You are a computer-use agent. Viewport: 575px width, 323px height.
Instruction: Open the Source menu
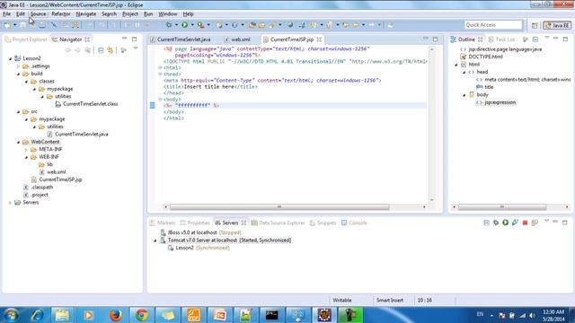(x=38, y=14)
